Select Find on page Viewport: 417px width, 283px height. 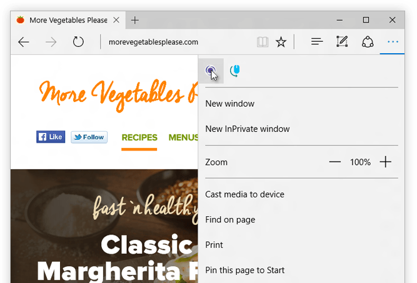tap(230, 219)
